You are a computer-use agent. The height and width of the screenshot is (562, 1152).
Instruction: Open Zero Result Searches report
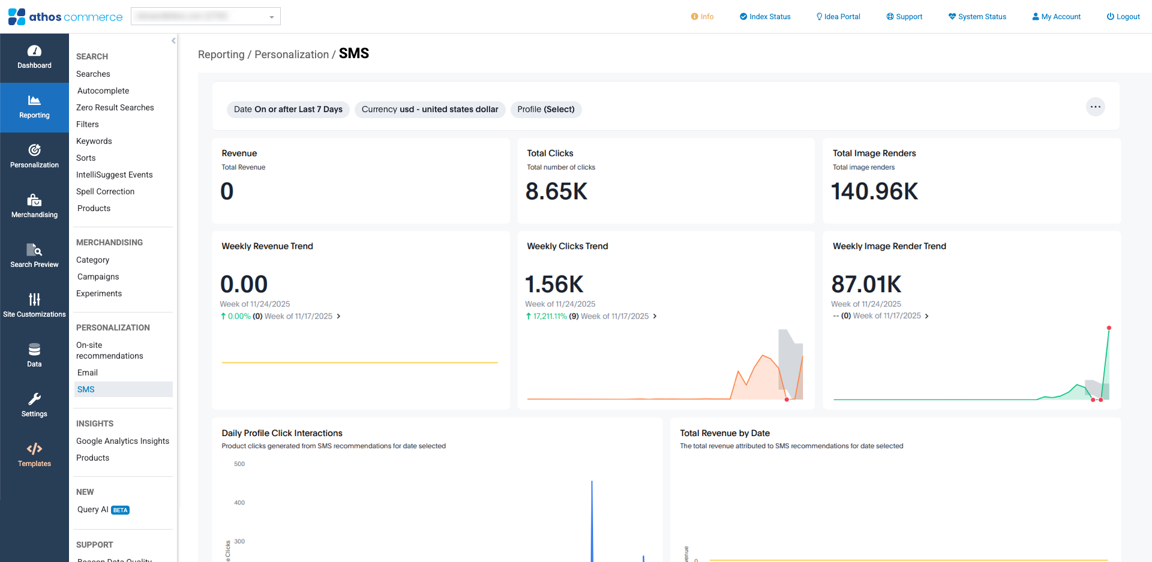(x=115, y=107)
